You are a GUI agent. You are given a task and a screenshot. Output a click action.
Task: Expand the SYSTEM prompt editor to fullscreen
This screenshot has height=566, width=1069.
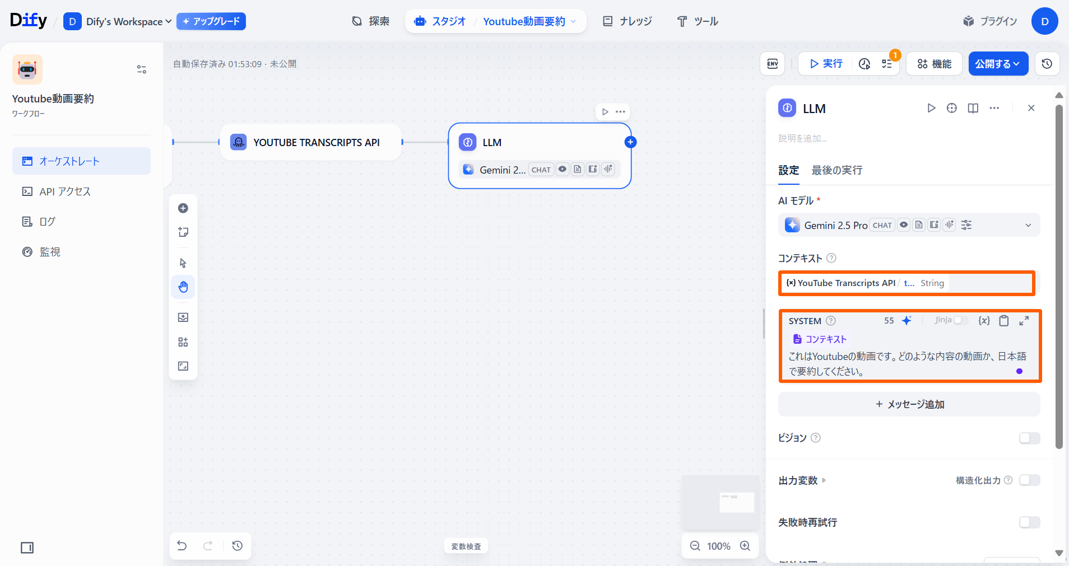pos(1024,321)
